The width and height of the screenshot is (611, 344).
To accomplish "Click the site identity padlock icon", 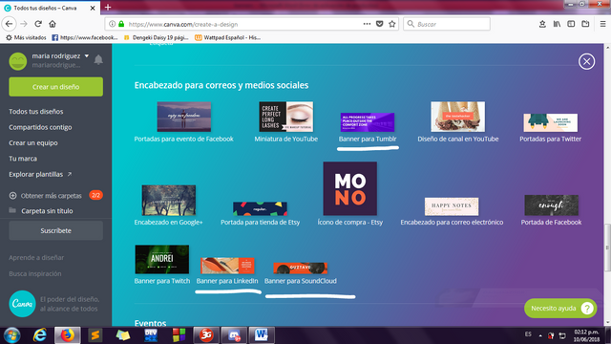I will point(121,24).
